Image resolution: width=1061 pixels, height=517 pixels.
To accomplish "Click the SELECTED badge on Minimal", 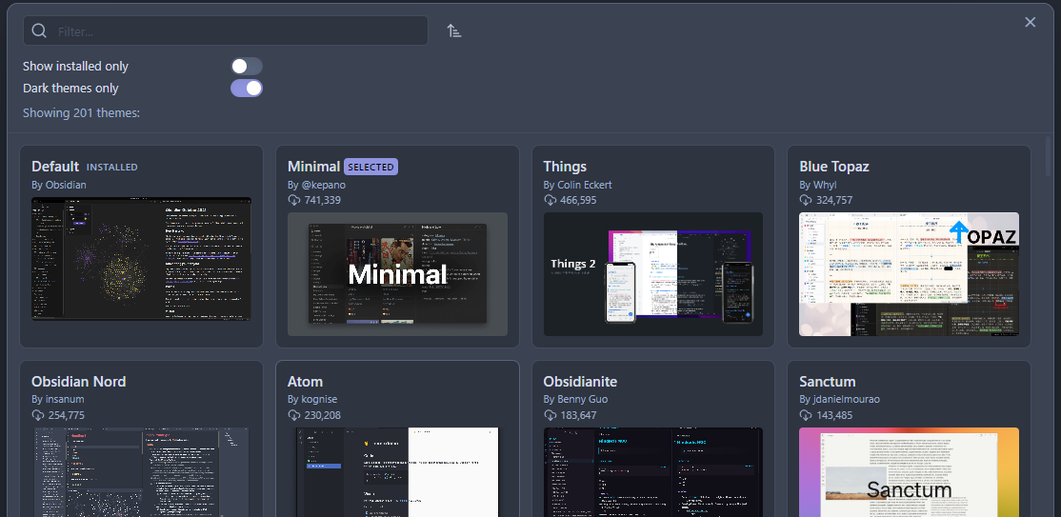I will (370, 168).
